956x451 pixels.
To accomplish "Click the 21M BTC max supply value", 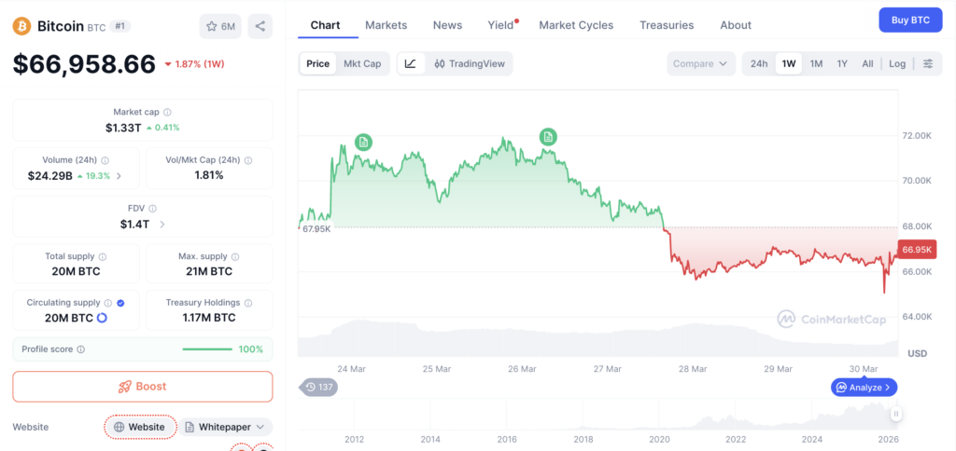I will coord(209,271).
